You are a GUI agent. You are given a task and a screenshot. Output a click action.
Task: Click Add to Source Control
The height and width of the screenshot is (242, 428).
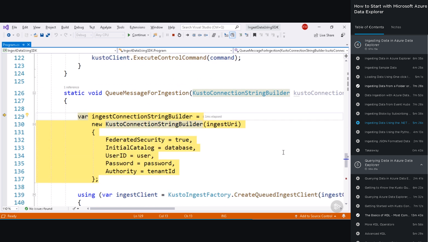pyautogui.click(x=315, y=216)
